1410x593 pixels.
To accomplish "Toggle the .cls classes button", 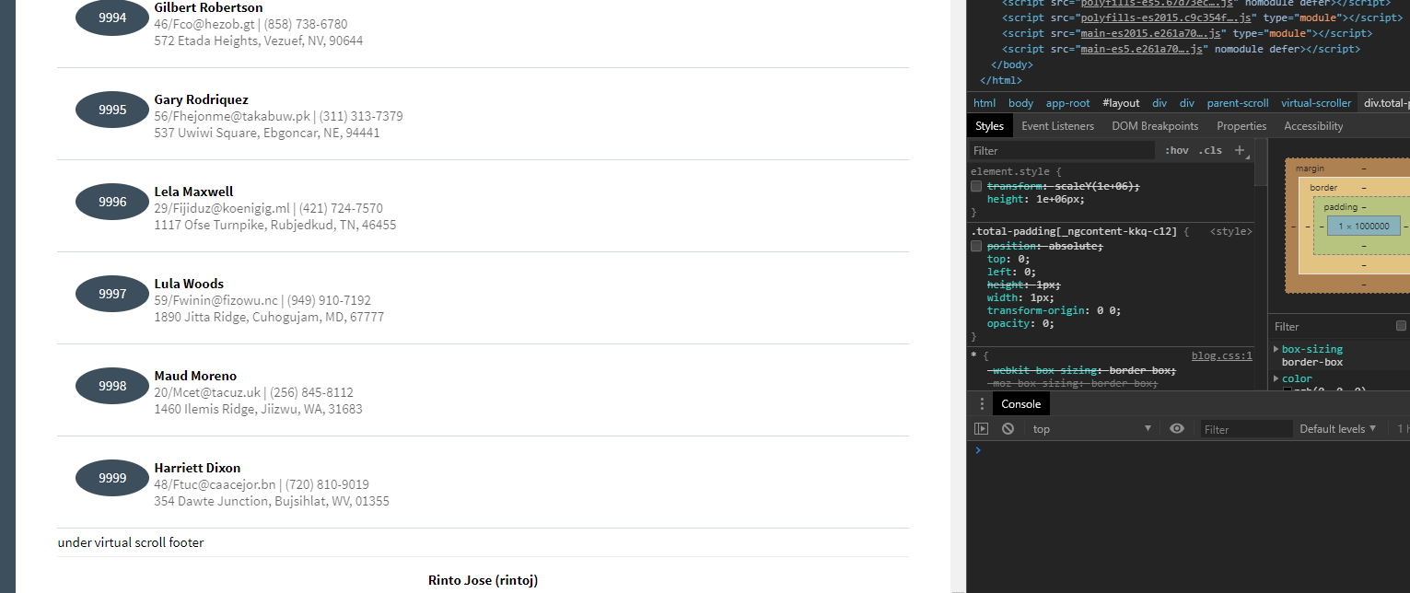I will [1210, 150].
